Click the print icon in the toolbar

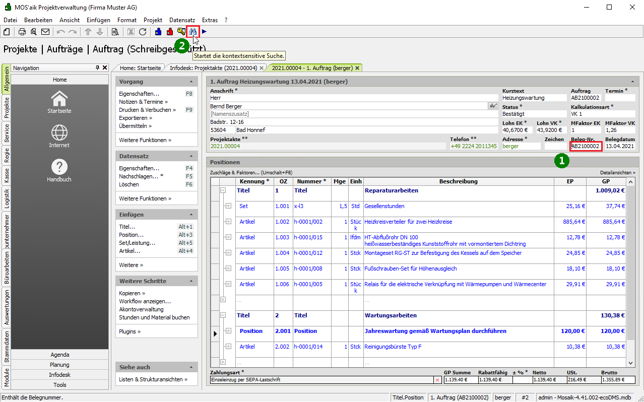coord(22,32)
